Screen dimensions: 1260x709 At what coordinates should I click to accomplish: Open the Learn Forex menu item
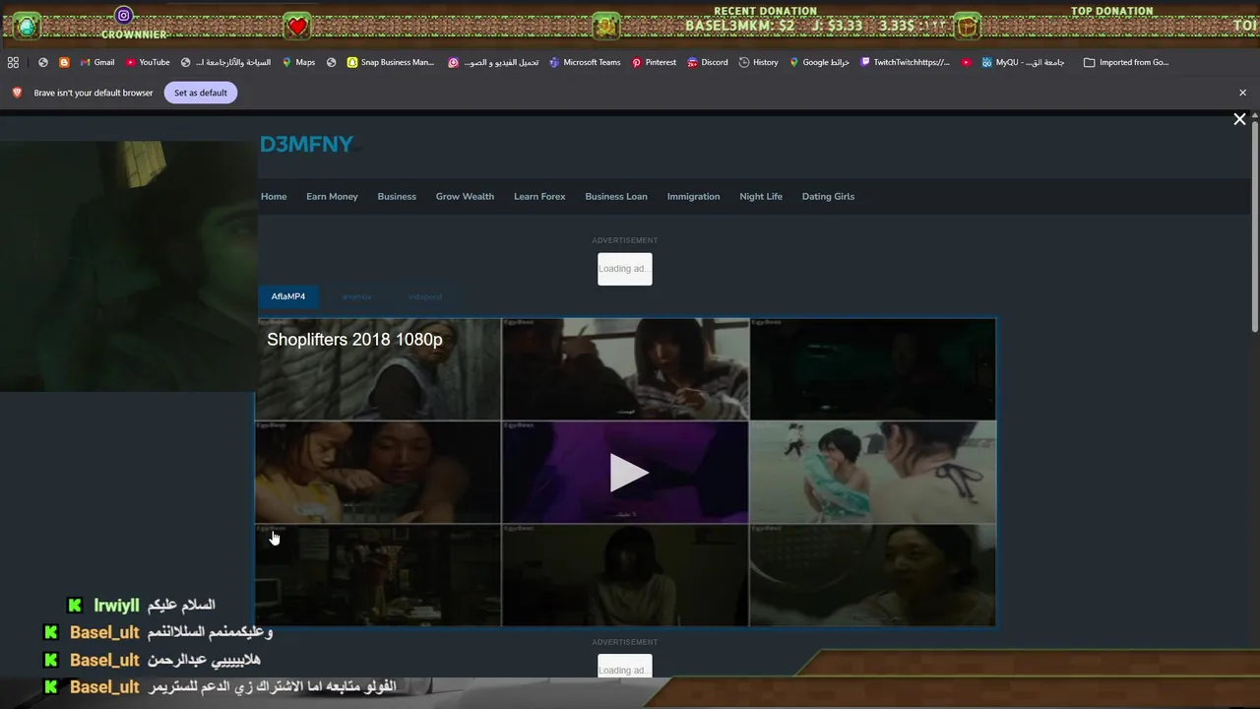pos(539,196)
